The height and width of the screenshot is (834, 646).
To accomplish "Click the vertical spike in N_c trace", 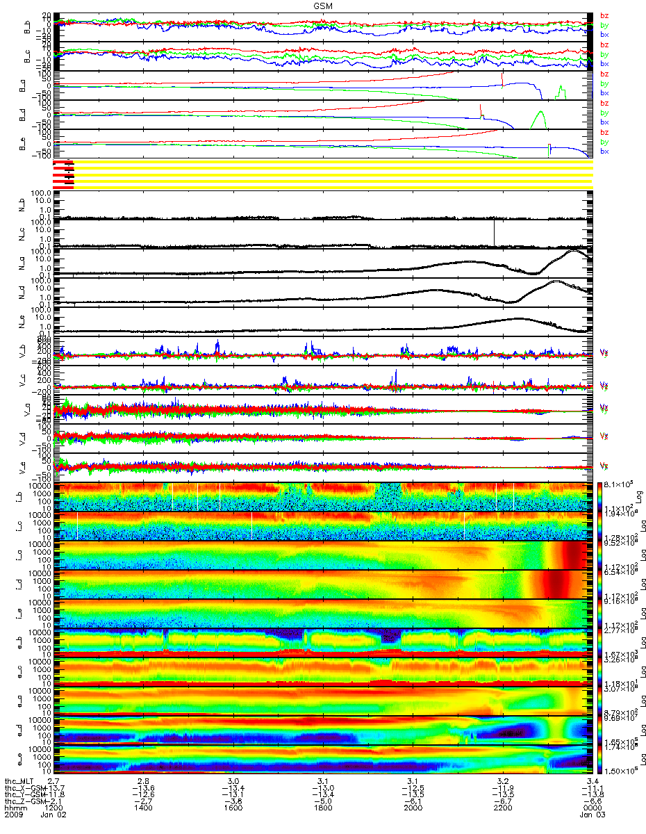I will pos(494,232).
